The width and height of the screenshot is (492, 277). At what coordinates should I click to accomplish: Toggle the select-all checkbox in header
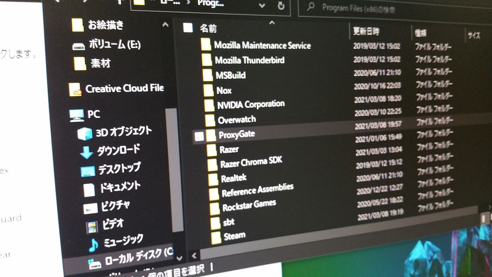(x=188, y=27)
